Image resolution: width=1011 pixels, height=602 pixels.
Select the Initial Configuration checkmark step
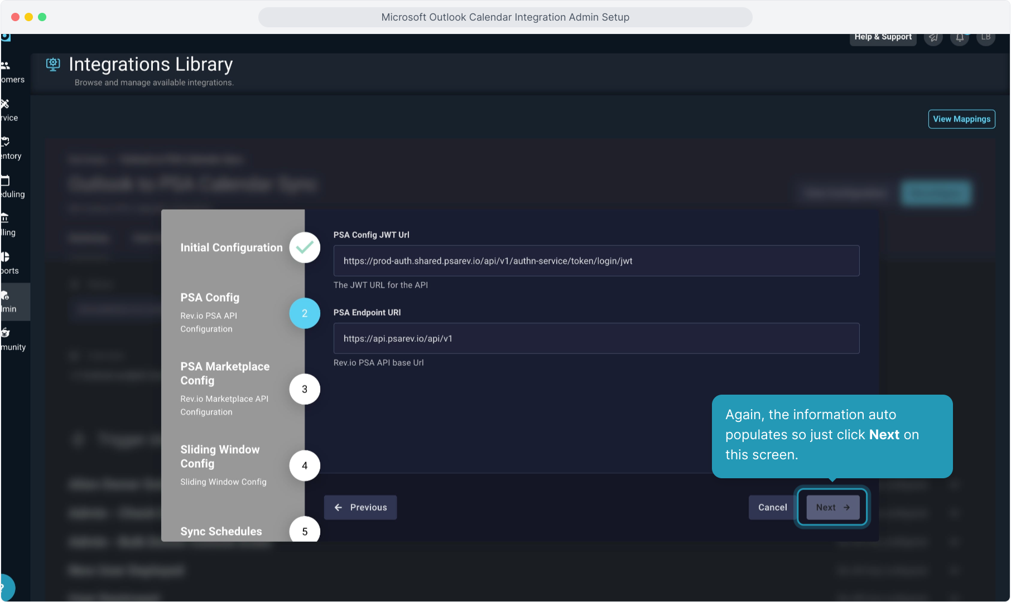(x=305, y=247)
